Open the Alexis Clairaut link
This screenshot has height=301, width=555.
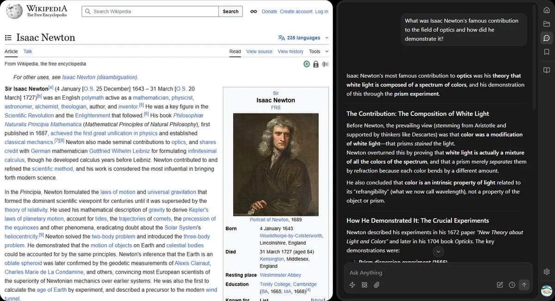tap(192, 264)
